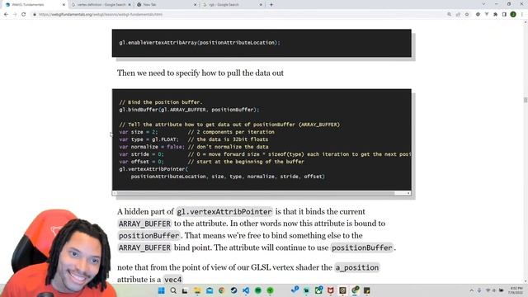Image resolution: width=528 pixels, height=297 pixels.
Task: Open Windows taskbar search
Action: coord(173,290)
